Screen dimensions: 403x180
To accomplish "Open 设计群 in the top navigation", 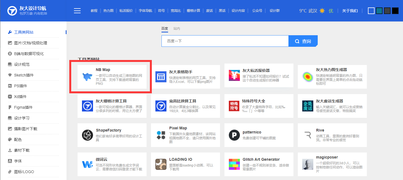I will coord(275,11).
